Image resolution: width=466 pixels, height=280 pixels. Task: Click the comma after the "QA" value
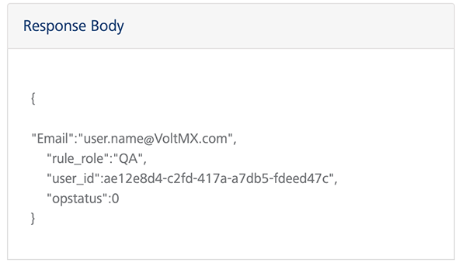point(144,162)
